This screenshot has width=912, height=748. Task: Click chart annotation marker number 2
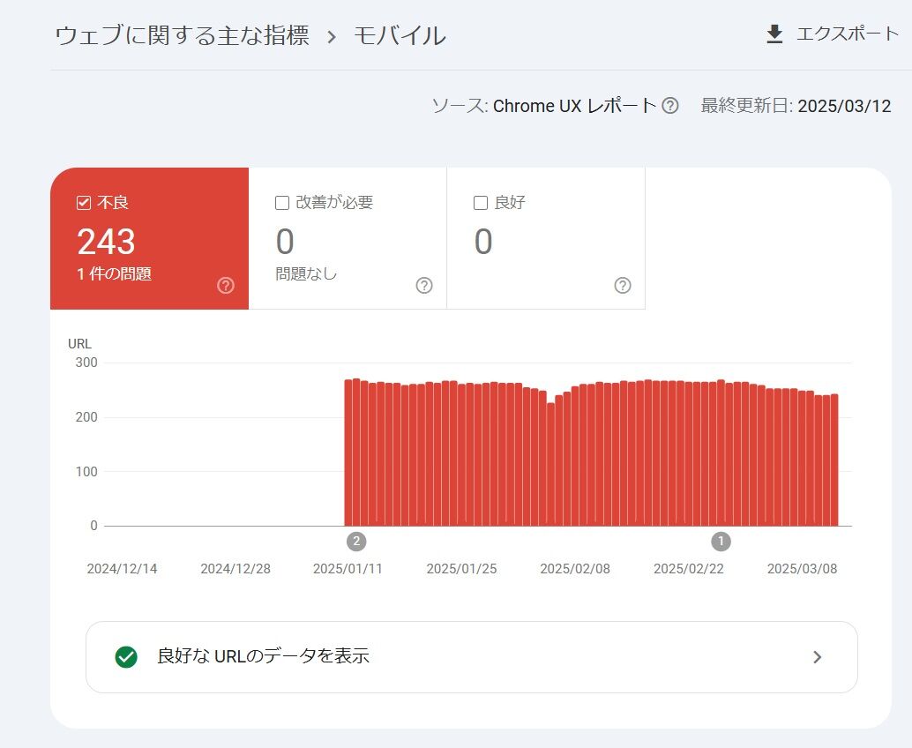pos(356,542)
